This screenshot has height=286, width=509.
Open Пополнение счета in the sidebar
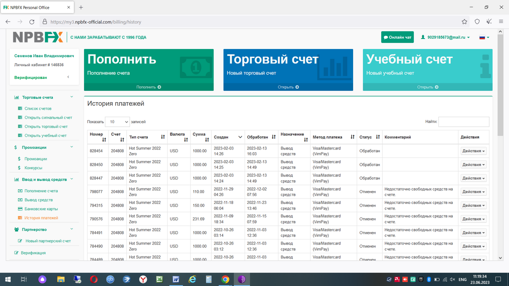click(41, 191)
